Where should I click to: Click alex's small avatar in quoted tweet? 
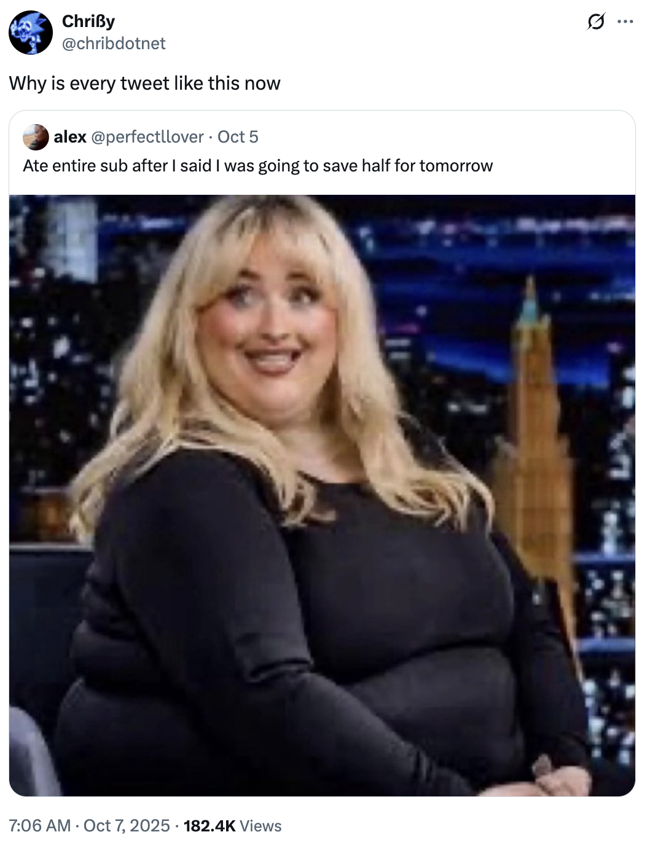tap(36, 137)
